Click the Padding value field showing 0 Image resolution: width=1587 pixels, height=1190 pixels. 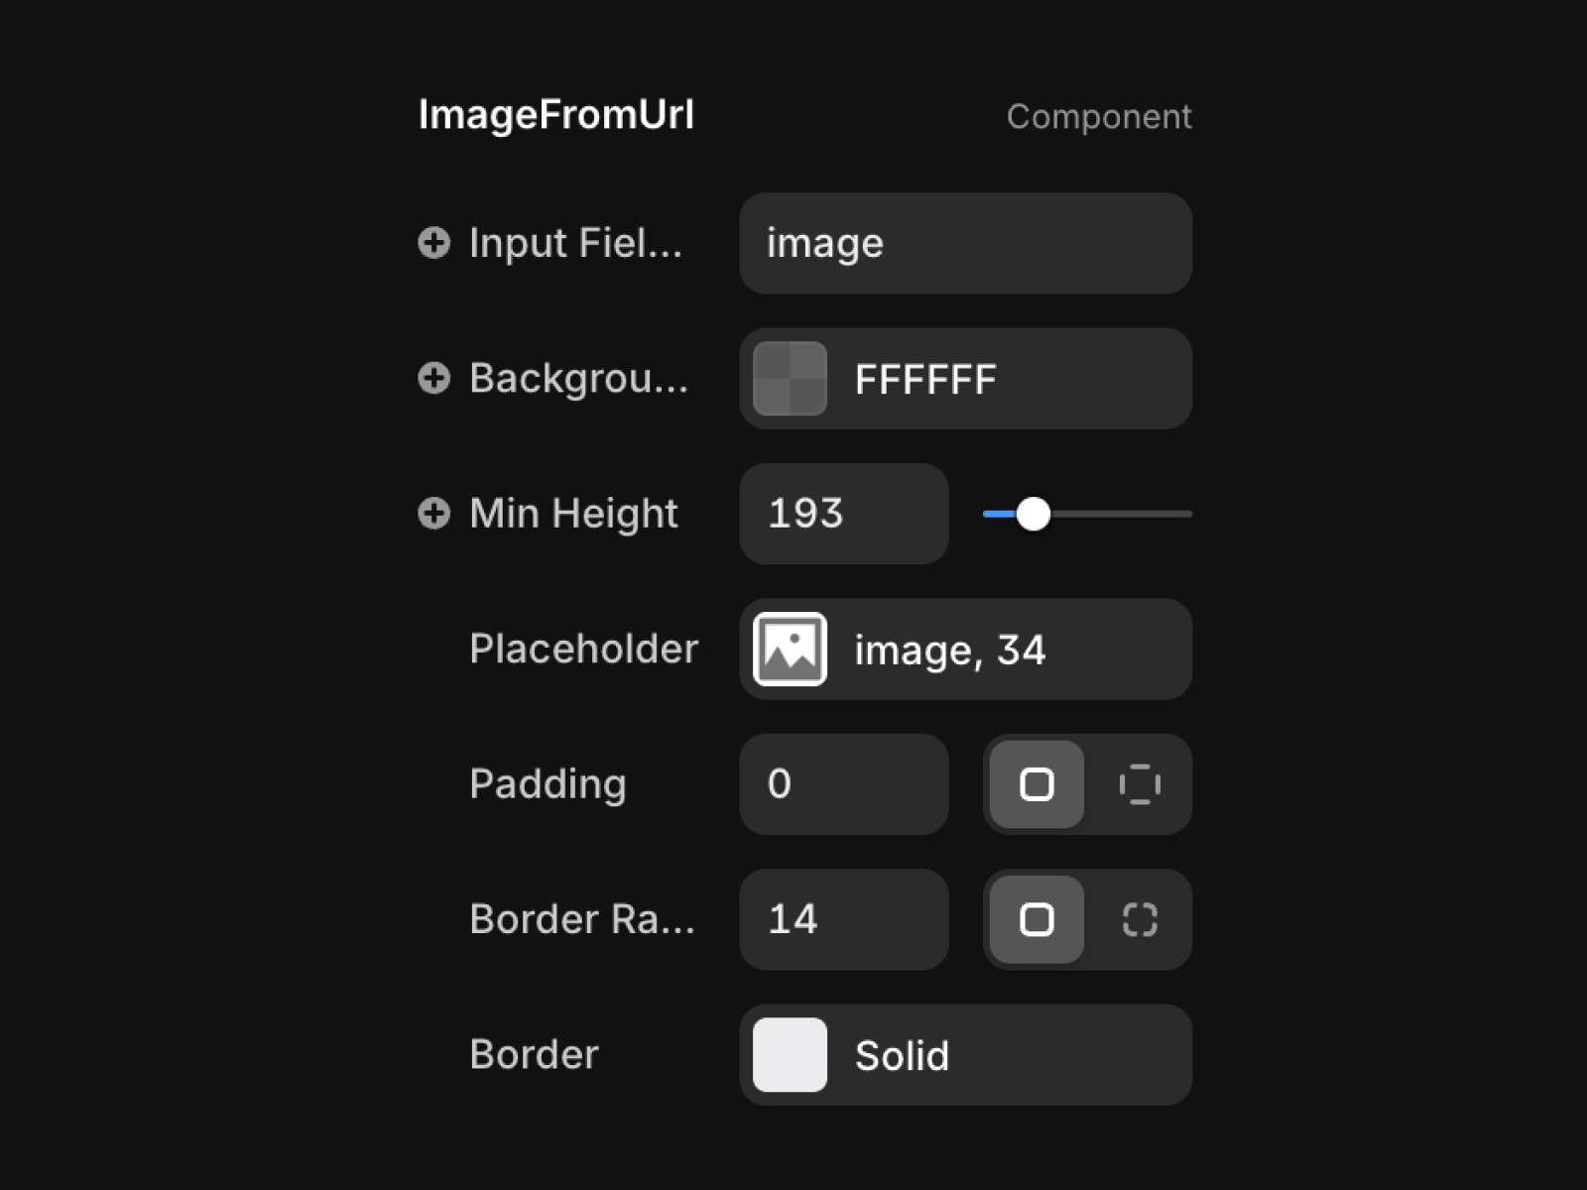[x=844, y=784]
